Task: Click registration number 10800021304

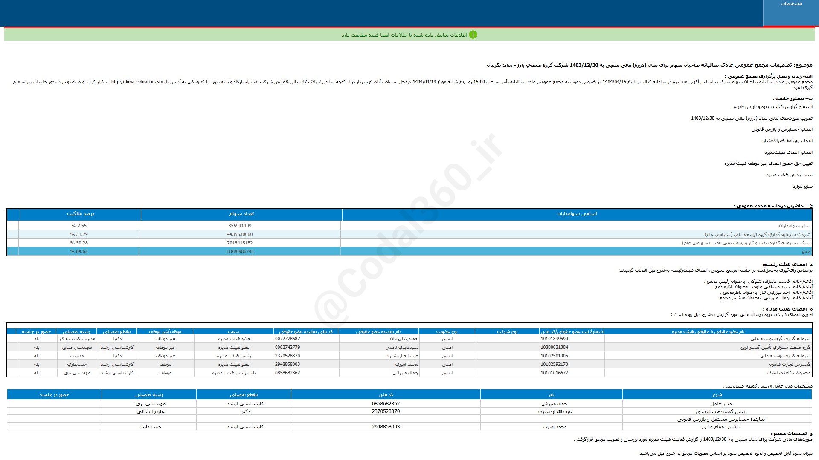Action: (x=554, y=348)
